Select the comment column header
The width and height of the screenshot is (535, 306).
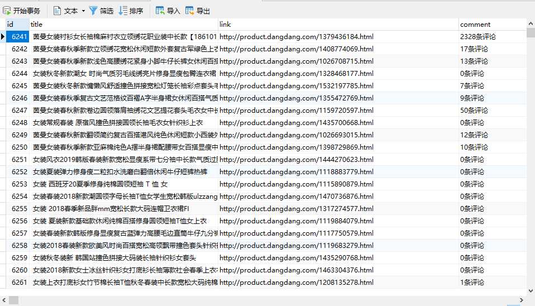click(x=493, y=24)
